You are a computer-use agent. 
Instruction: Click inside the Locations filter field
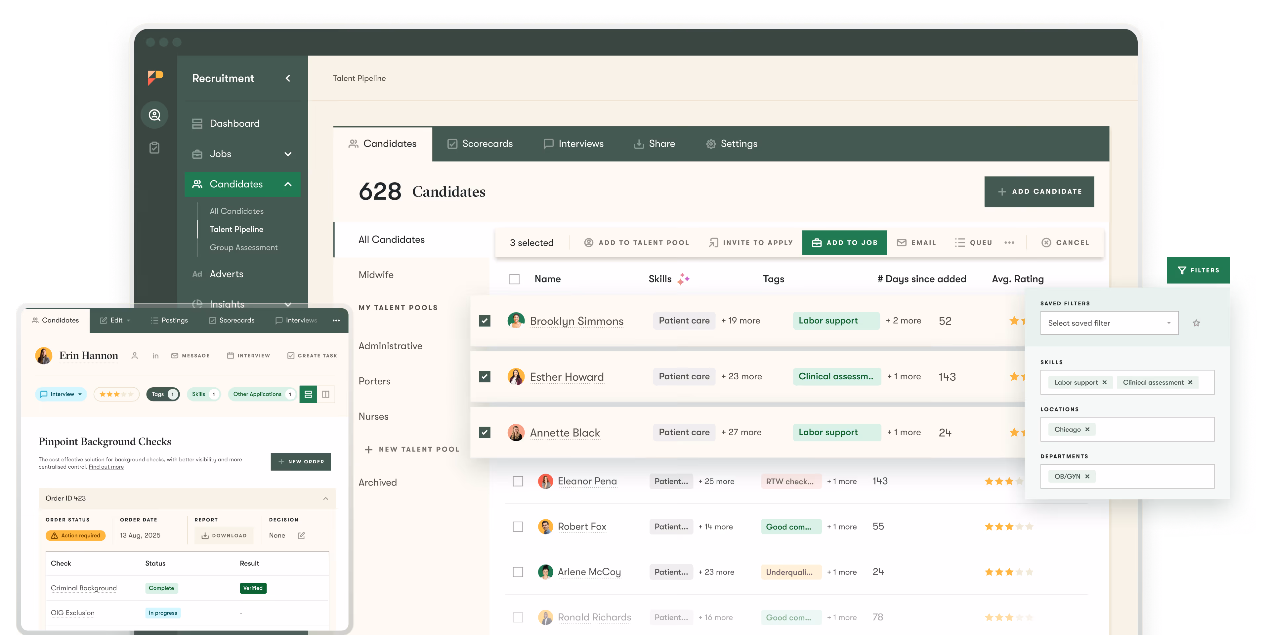(x=1127, y=429)
